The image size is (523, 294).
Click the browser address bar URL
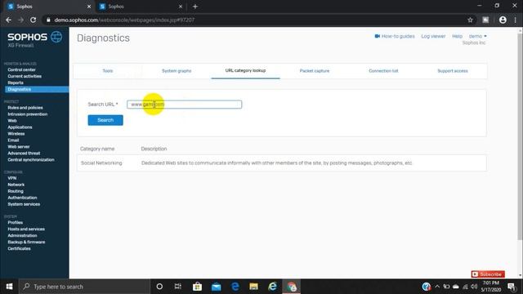tap(124, 20)
